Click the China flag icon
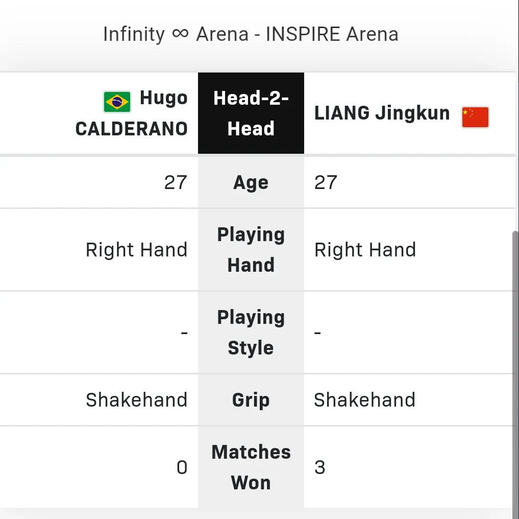This screenshot has height=519, width=519. pos(475,117)
